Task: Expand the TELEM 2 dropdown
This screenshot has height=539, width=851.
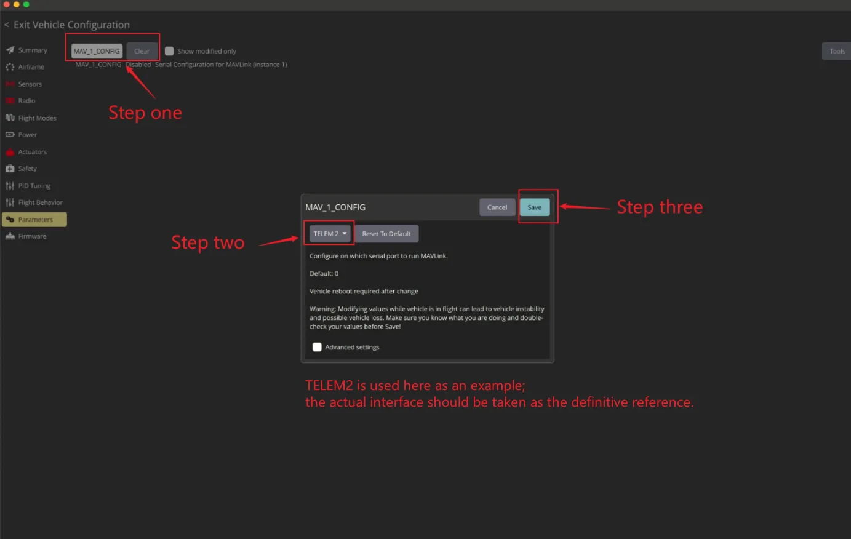Action: pyautogui.click(x=330, y=234)
